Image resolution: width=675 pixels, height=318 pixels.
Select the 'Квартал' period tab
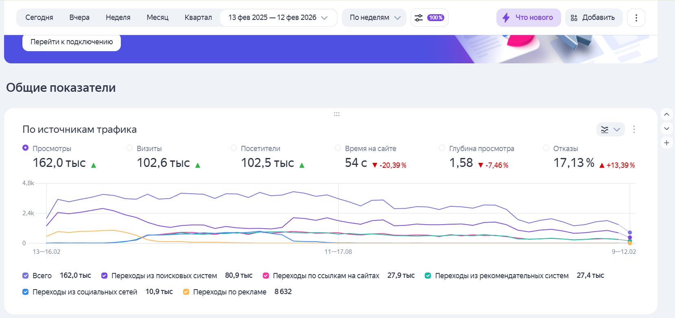[x=198, y=18]
